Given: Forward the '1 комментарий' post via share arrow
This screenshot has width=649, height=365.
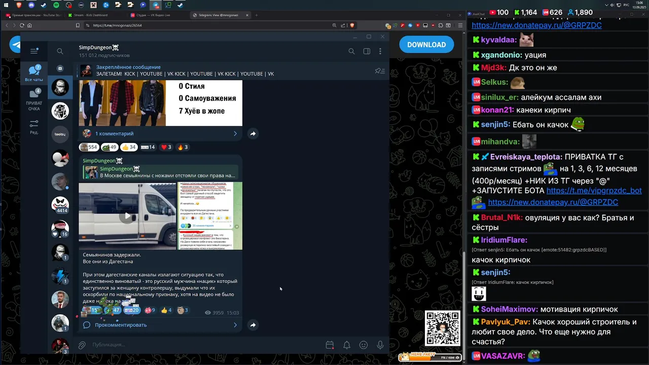Looking at the screenshot, I should (x=253, y=133).
